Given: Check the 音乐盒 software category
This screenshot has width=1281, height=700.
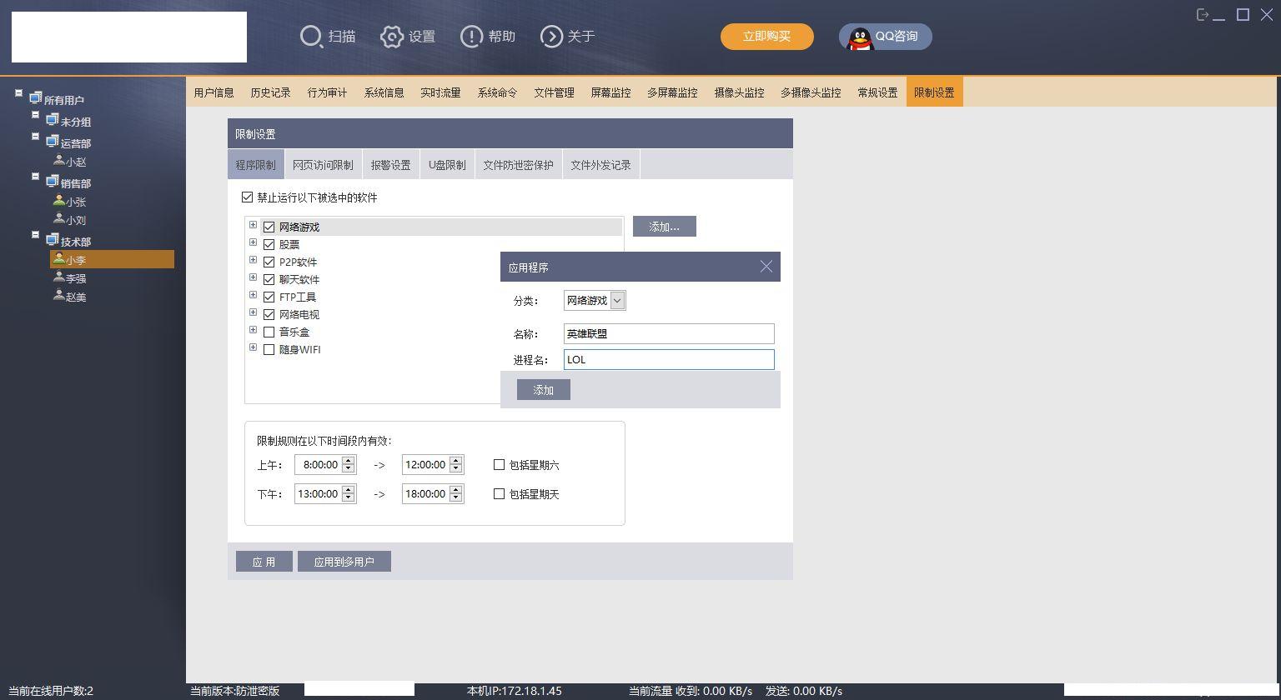Looking at the screenshot, I should coord(269,332).
